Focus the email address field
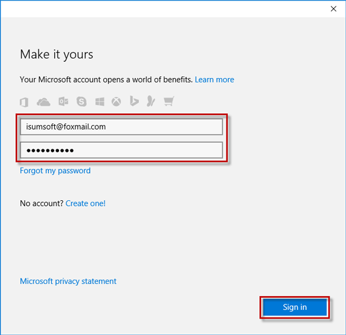Screen dimensions: 346x335 (x=121, y=127)
